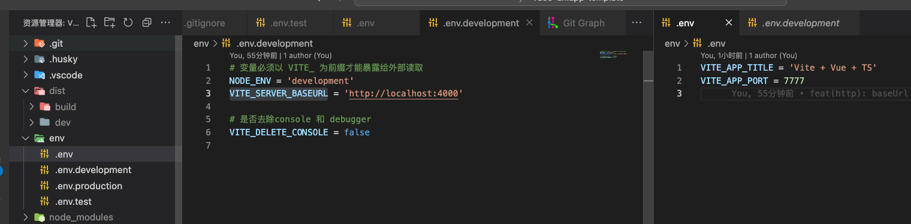The image size is (911, 224).
Task: Click the false value on line 6
Action: [x=357, y=132]
